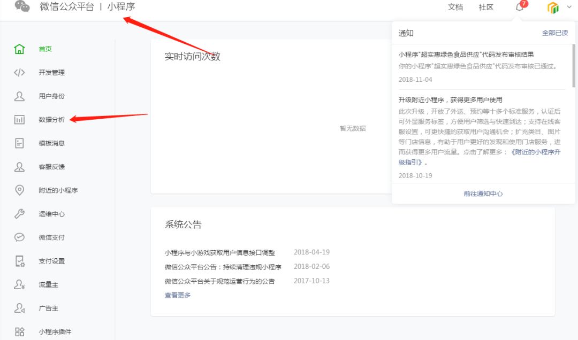Open the 《附近的小程序升级指引》 link
Viewport: 578px width, 340px height.
(479, 157)
